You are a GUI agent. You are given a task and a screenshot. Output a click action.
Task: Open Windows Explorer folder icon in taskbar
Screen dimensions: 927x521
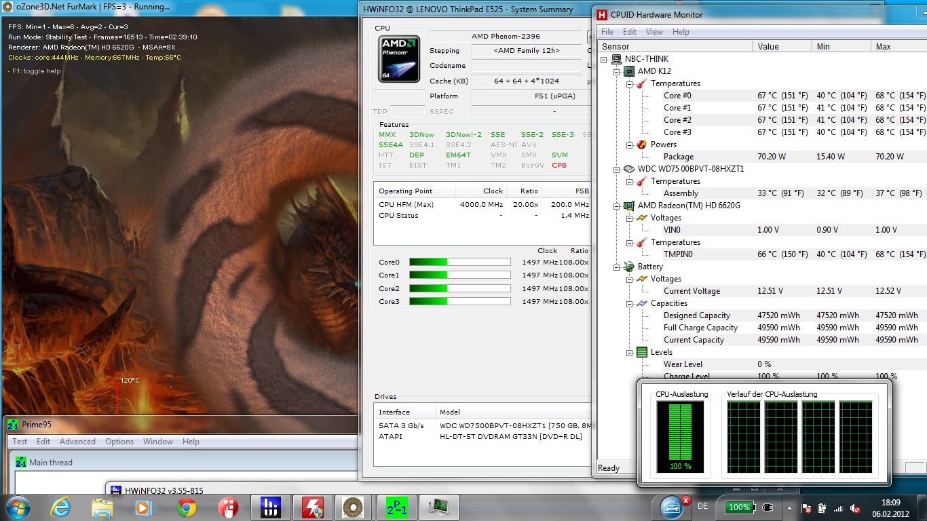pos(102,507)
